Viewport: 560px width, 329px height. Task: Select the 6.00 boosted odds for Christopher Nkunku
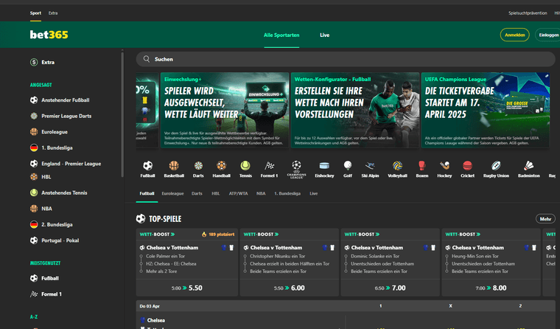pyautogui.click(x=290, y=288)
